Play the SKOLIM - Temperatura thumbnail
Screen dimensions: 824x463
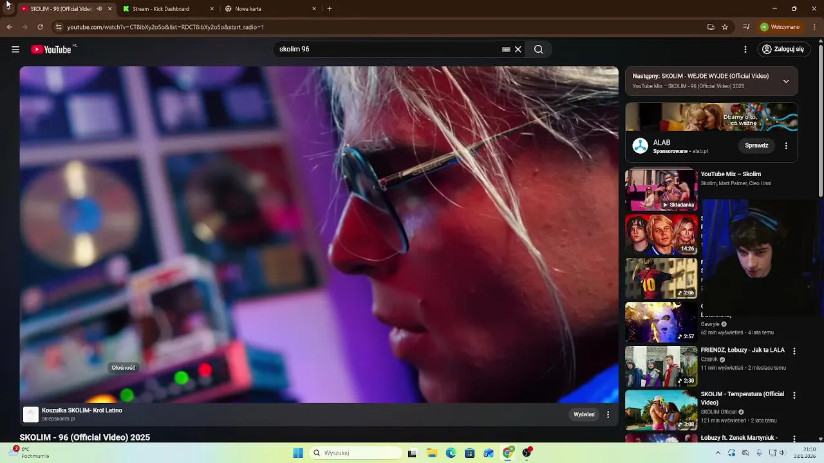[661, 410]
